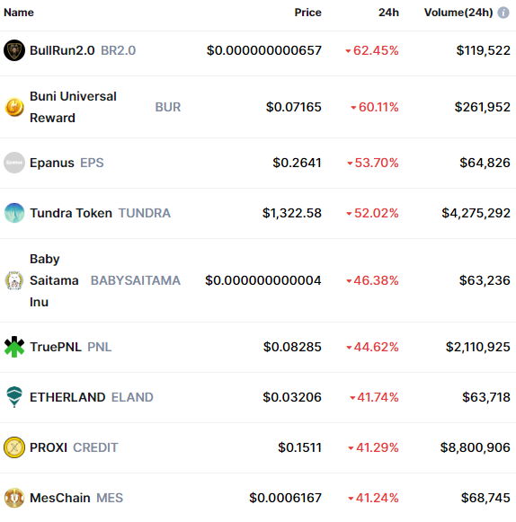This screenshot has width=516, height=522.
Task: Sort by the 24h change column header
Action: click(388, 13)
